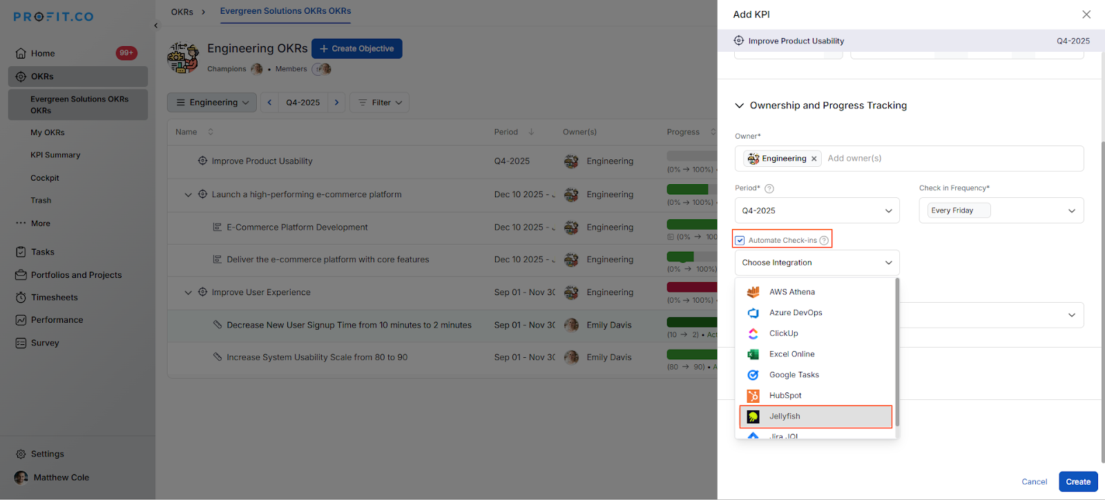The height and width of the screenshot is (500, 1105).
Task: Select the Excel Online icon
Action: [753, 354]
